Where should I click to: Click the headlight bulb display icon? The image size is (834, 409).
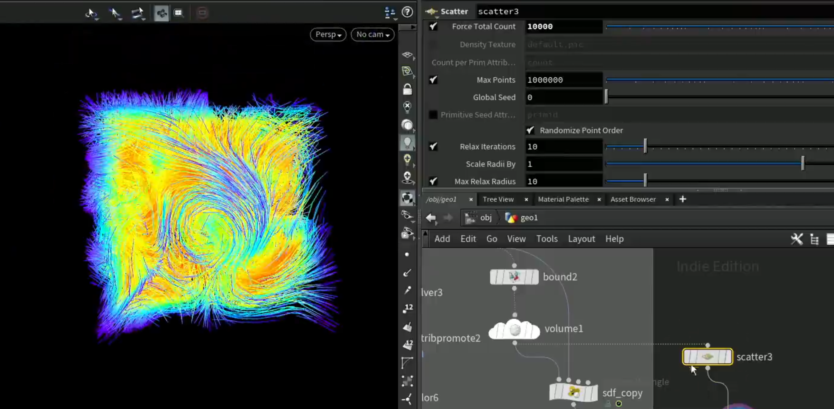(x=407, y=142)
